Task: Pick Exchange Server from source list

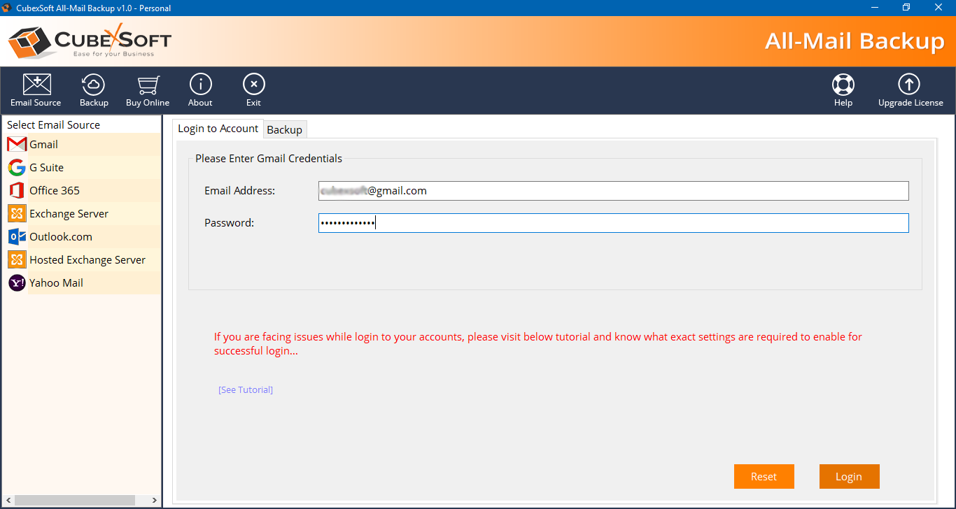Action: coord(69,214)
